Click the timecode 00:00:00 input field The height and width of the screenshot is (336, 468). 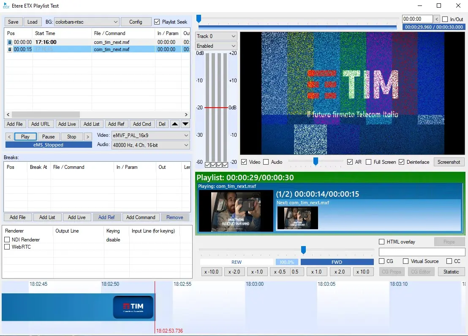click(x=416, y=19)
